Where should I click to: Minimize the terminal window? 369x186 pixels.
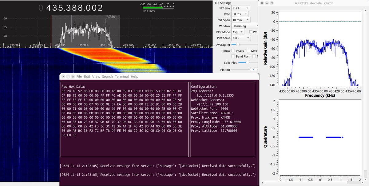tap(68, 76)
